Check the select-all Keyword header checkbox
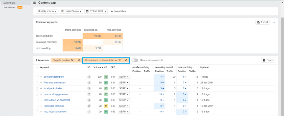The height and width of the screenshot is (116, 284). [37, 67]
